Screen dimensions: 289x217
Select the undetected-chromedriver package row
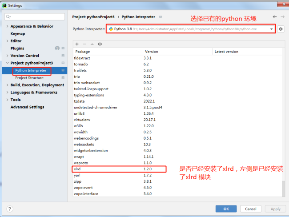pyautogui.click(x=177, y=107)
